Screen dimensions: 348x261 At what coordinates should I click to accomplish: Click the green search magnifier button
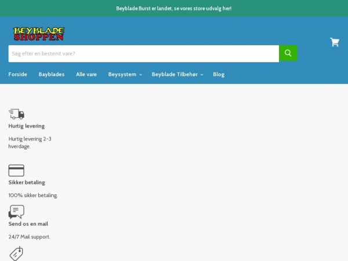coord(288,53)
